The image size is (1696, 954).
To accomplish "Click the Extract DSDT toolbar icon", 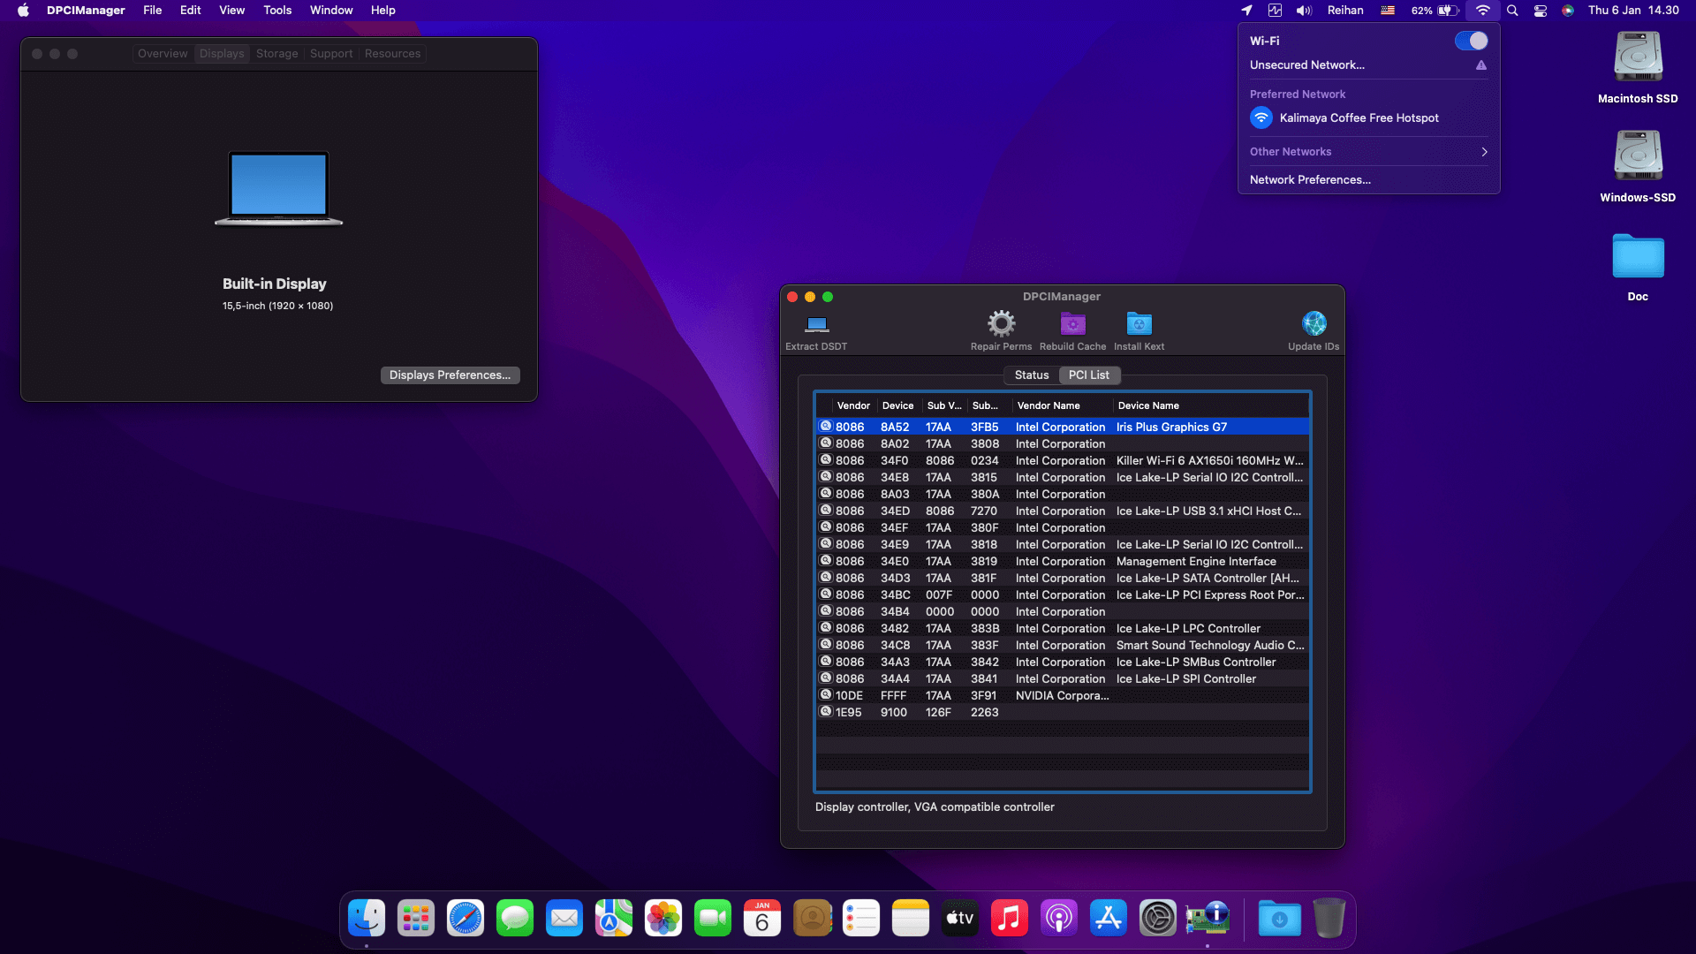I will pos(817,324).
